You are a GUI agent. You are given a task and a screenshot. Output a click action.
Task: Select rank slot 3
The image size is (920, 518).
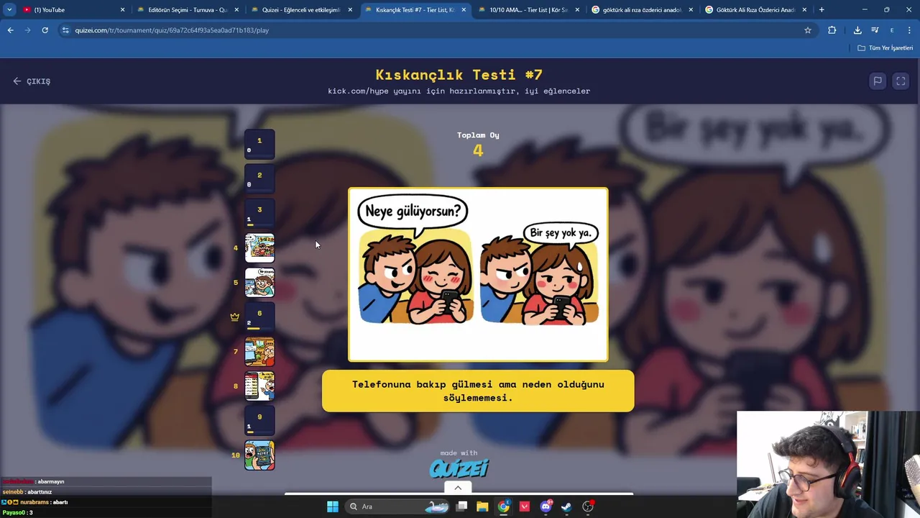click(259, 213)
